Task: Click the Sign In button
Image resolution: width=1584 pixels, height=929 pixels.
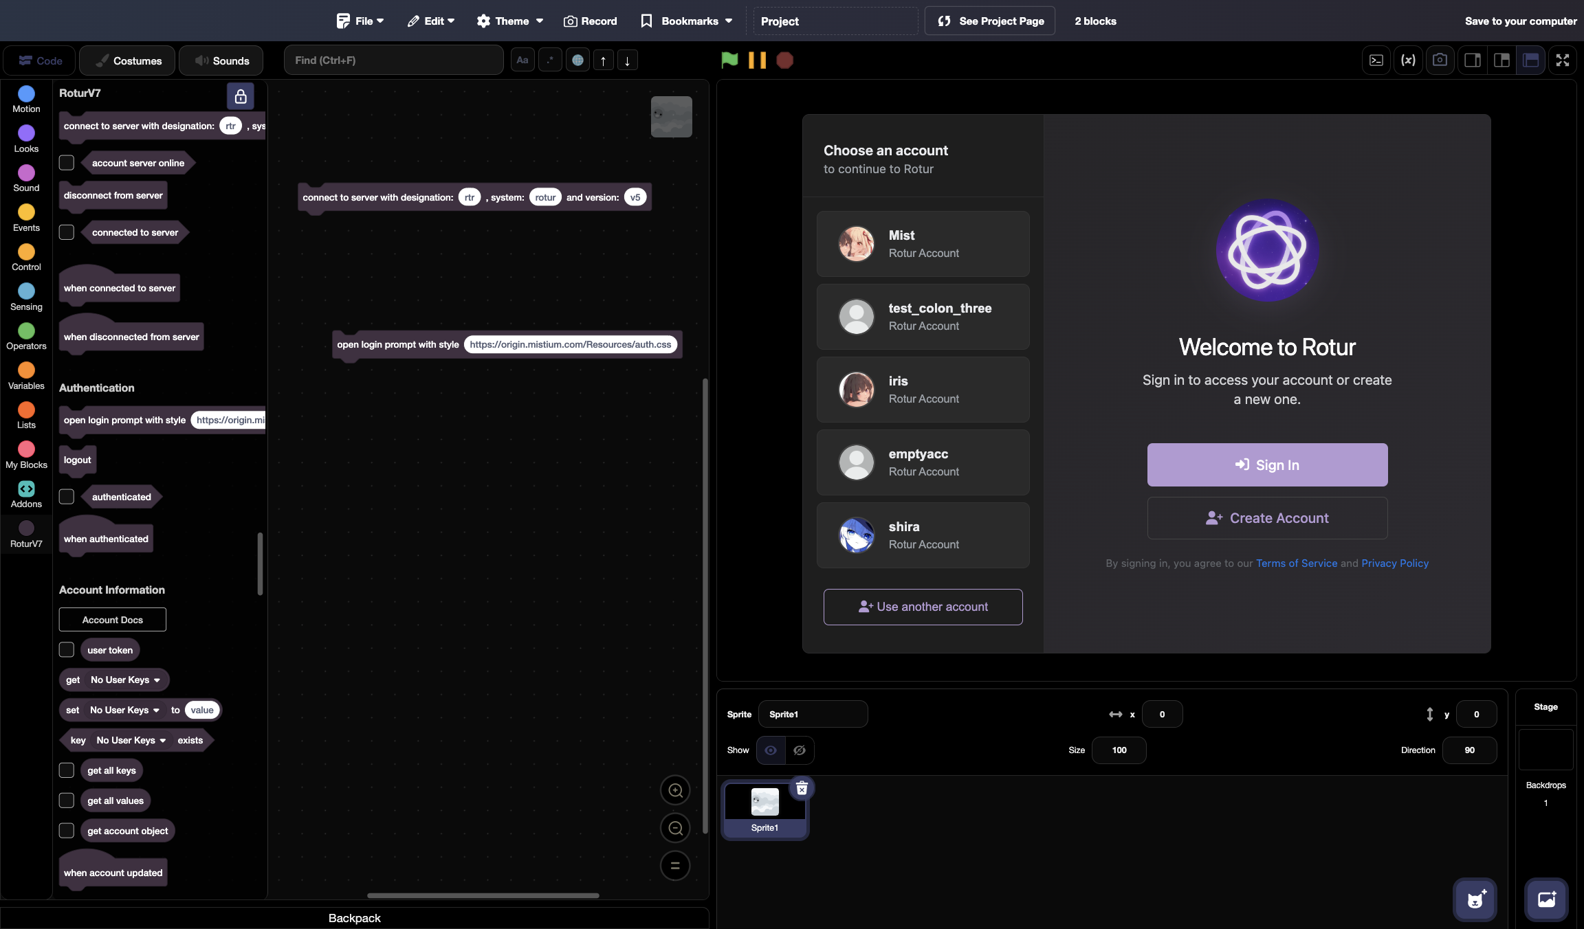Action: (x=1267, y=465)
